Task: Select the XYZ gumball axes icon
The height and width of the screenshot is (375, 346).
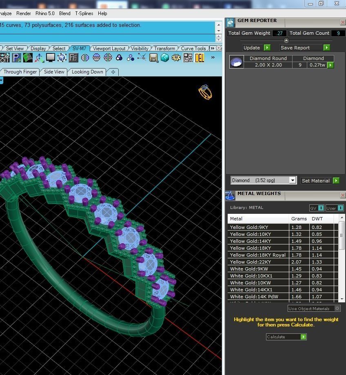Action: (x=39, y=58)
